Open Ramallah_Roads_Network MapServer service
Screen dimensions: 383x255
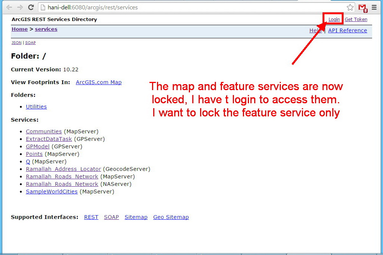coord(62,177)
